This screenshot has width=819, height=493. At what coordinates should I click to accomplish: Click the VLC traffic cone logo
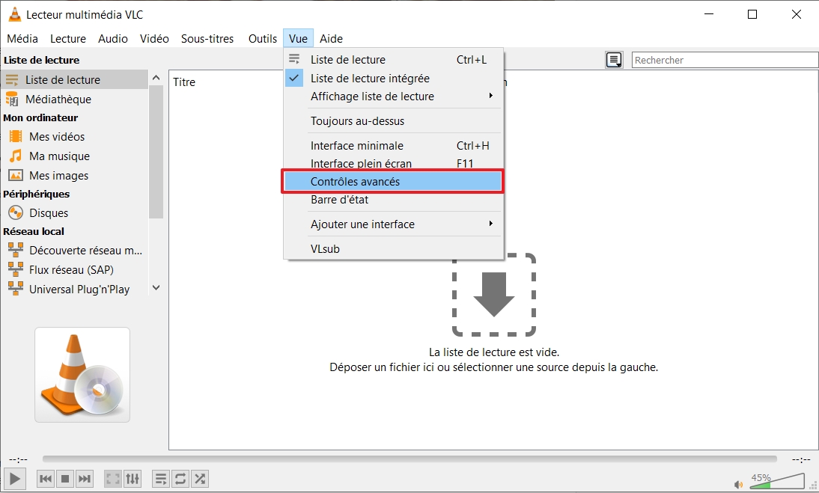[x=82, y=374]
